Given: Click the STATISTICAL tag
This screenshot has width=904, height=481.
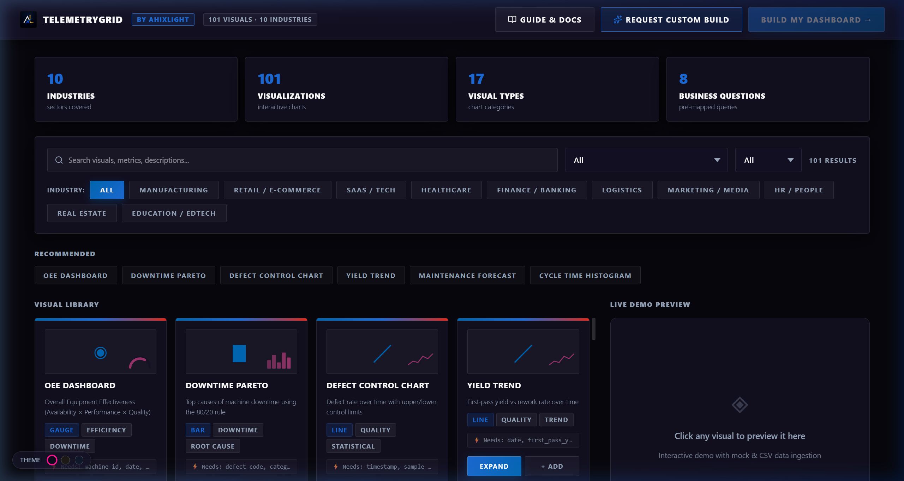Looking at the screenshot, I should click(353, 446).
